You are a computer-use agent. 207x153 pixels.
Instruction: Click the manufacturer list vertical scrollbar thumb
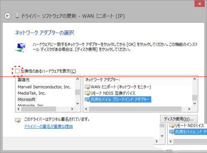coord(78,92)
